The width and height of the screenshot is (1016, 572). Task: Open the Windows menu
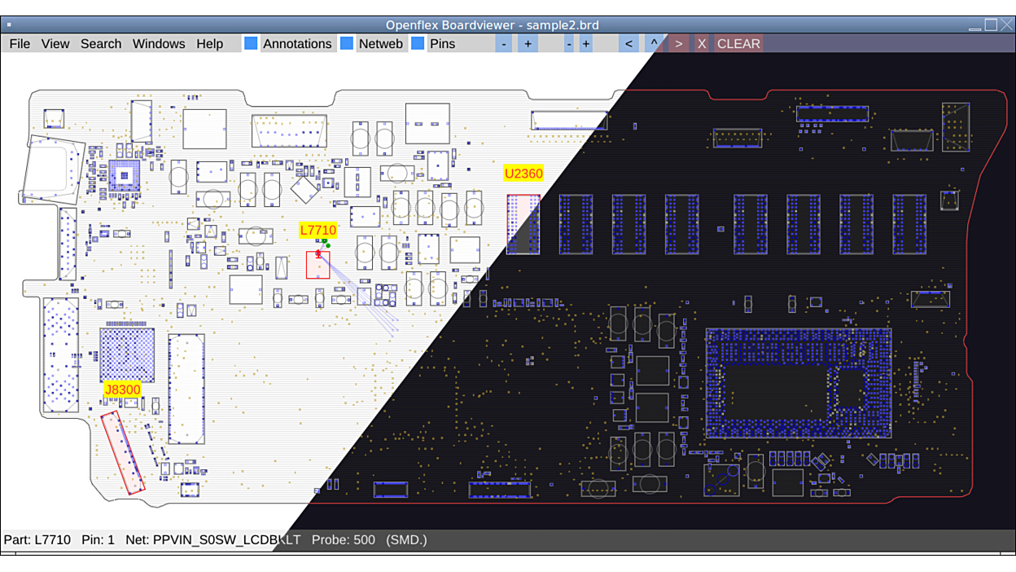click(x=159, y=44)
